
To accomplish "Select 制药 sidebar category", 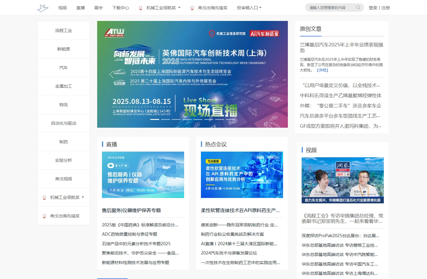I will coord(64,142).
